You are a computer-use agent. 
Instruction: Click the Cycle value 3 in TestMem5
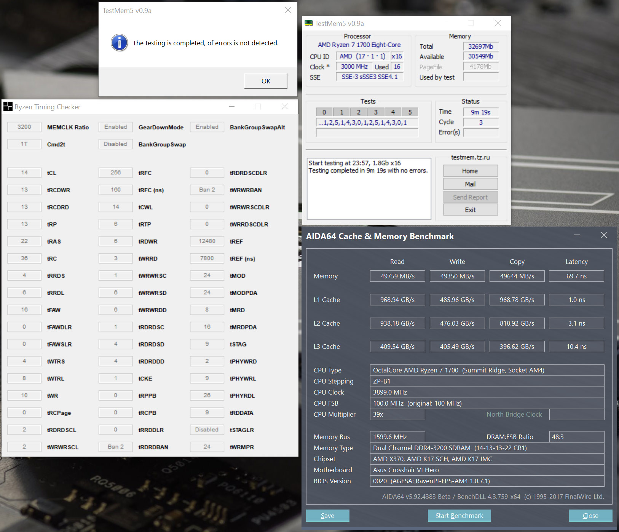[x=481, y=122]
